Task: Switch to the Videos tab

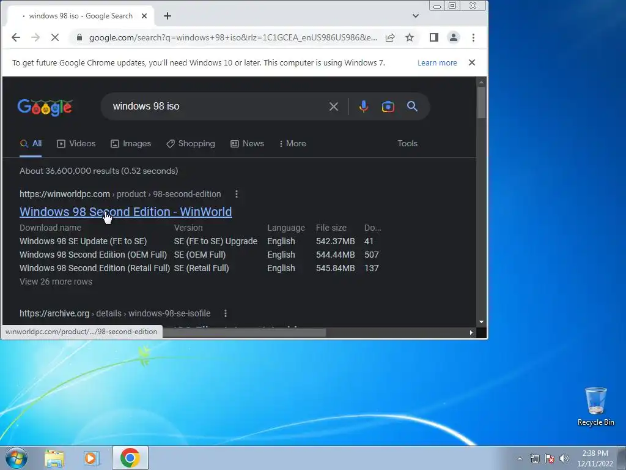Action: click(x=76, y=143)
